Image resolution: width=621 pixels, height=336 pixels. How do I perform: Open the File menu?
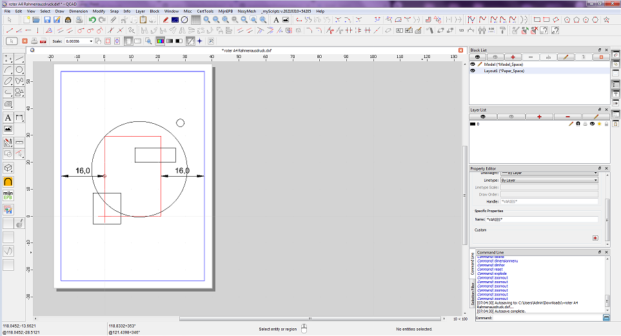pyautogui.click(x=8, y=11)
